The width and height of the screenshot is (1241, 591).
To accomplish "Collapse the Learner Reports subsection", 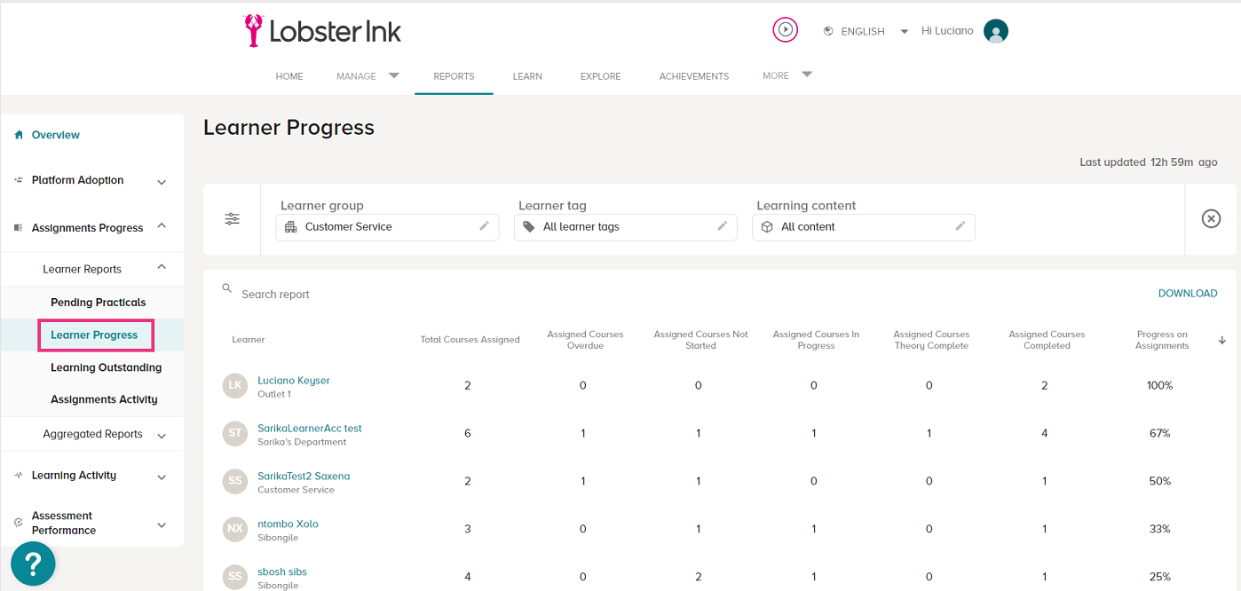I will (x=162, y=267).
